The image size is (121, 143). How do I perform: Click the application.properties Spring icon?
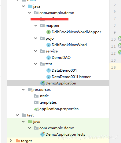pyautogui.click(x=36, y=109)
